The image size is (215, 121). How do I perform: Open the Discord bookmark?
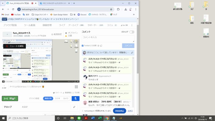pyautogui.click(x=82, y=14)
